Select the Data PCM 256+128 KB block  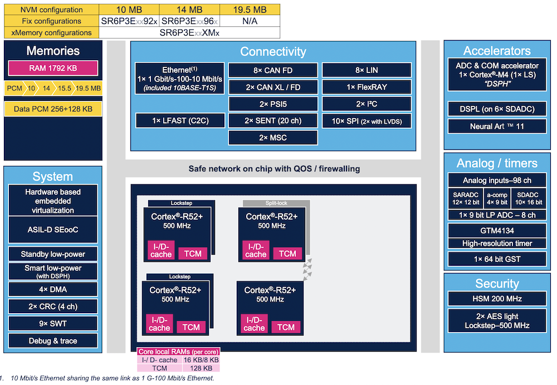pyautogui.click(x=53, y=109)
